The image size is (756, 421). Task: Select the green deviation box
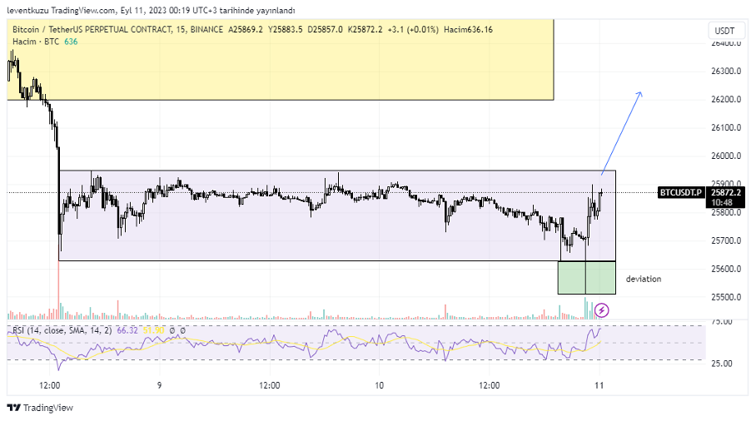pyautogui.click(x=586, y=277)
